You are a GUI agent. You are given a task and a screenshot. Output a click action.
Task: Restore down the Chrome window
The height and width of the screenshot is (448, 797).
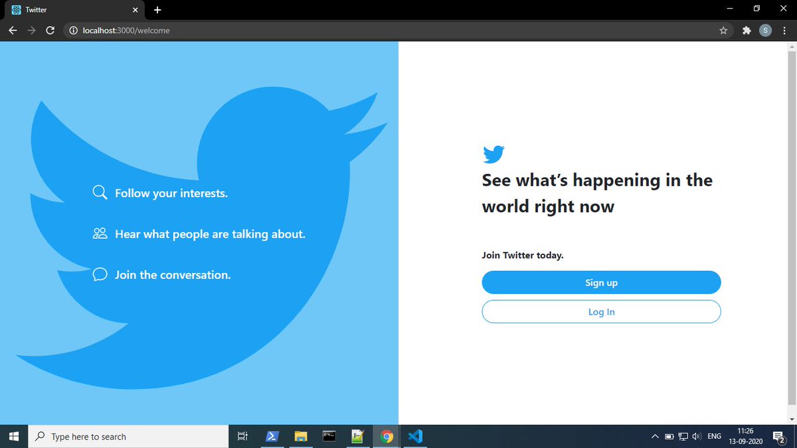coord(756,9)
